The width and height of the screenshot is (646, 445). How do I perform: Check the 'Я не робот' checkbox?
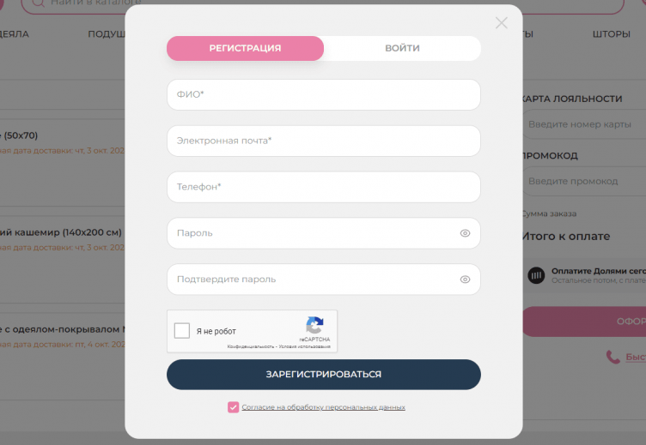click(182, 331)
